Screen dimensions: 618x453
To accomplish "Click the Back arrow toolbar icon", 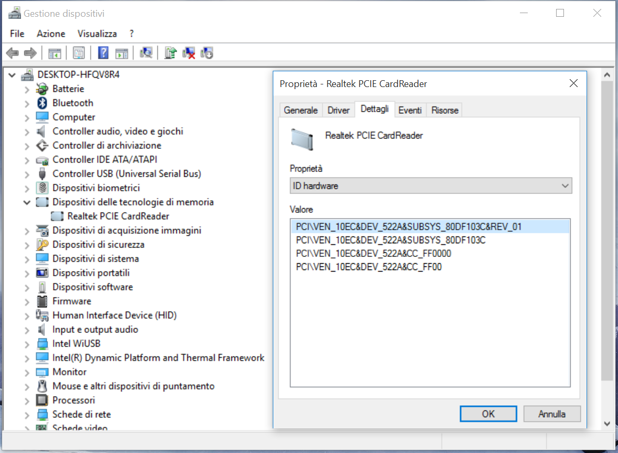I will [x=13, y=53].
